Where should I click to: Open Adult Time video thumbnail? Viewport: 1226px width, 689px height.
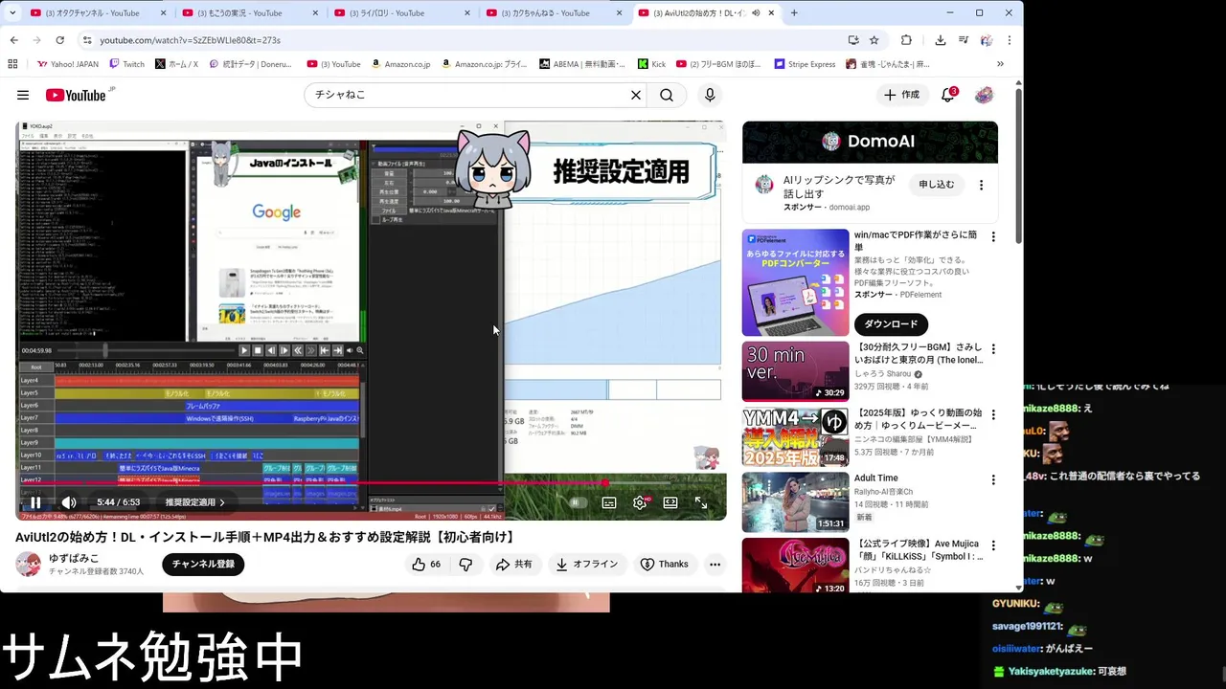click(x=795, y=502)
